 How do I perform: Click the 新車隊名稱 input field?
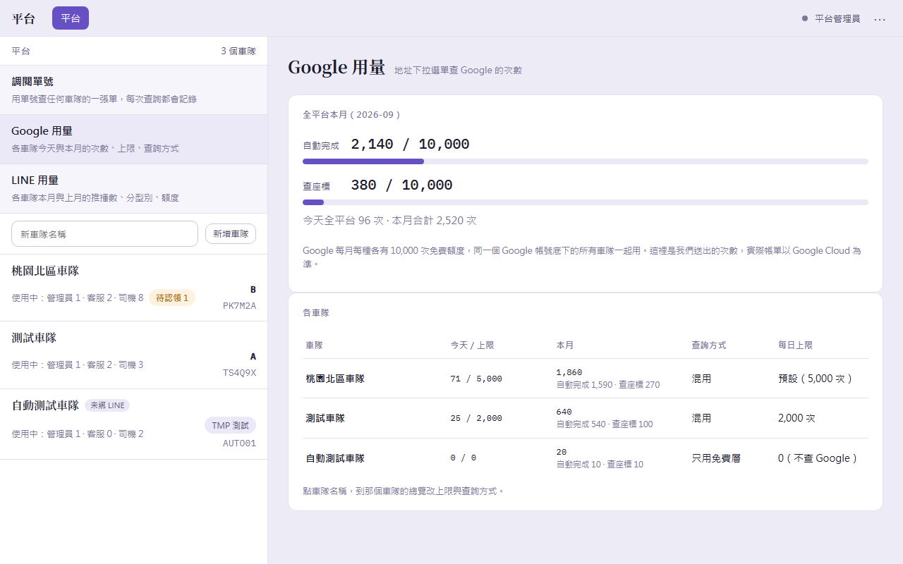[104, 234]
